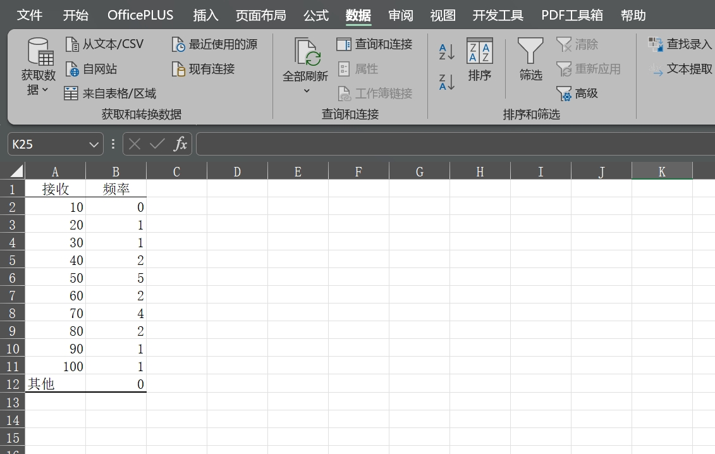The height and width of the screenshot is (454, 715).
Task: Select cell A1 containing 接收
Action: (55, 189)
